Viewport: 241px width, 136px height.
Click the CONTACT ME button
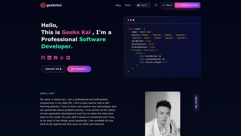point(53,69)
